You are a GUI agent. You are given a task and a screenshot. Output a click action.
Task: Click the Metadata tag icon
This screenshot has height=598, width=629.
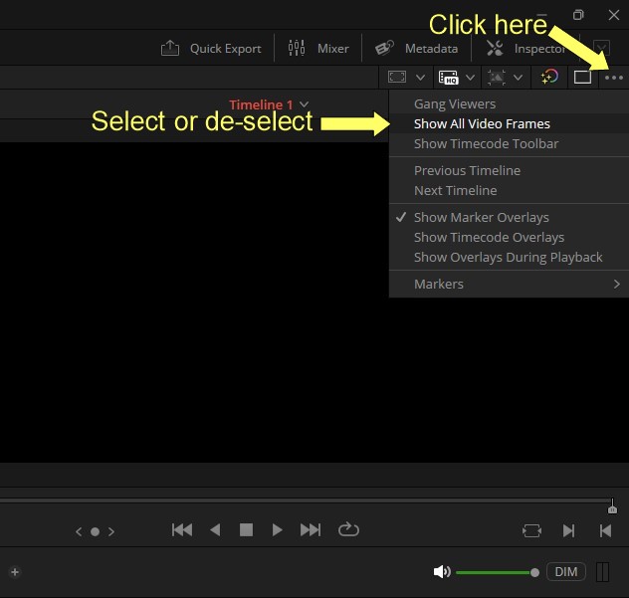384,48
